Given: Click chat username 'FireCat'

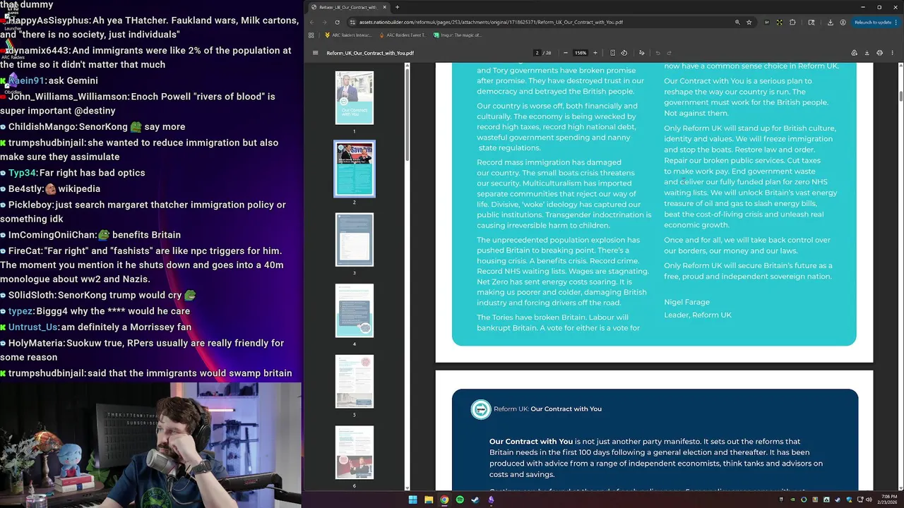Looking at the screenshot, I should 25,251.
